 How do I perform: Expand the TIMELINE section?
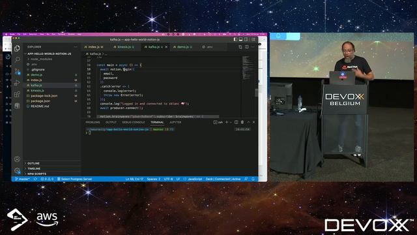click(x=52, y=168)
